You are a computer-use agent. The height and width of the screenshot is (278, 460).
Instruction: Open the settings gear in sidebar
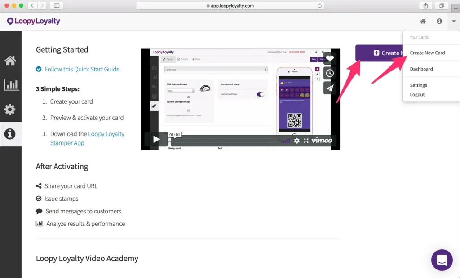(10, 110)
